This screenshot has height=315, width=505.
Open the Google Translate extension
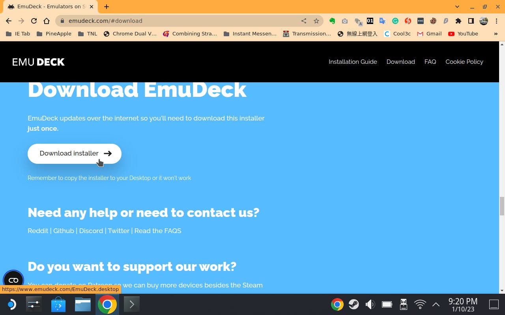pyautogui.click(x=383, y=21)
